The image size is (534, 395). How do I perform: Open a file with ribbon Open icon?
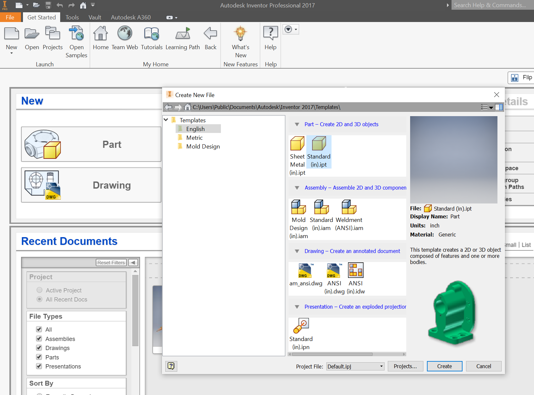point(32,33)
